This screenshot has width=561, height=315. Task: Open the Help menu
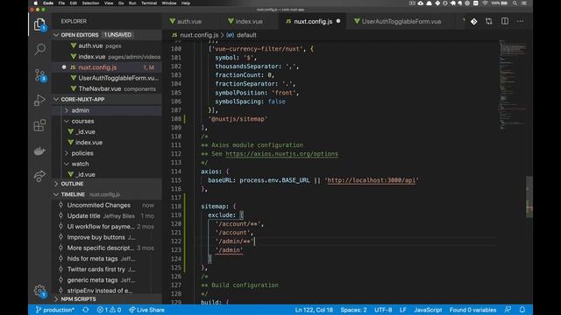point(186,3)
